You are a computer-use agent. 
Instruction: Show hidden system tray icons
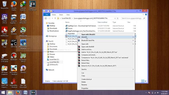[x=146, y=93]
